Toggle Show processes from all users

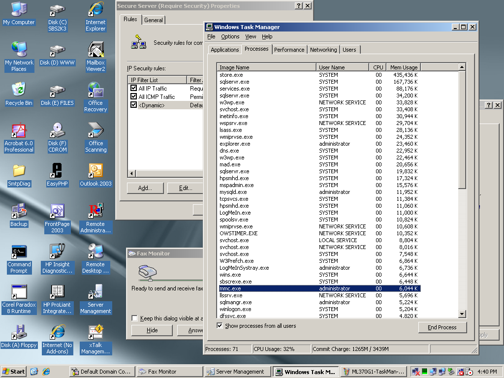tap(220, 326)
